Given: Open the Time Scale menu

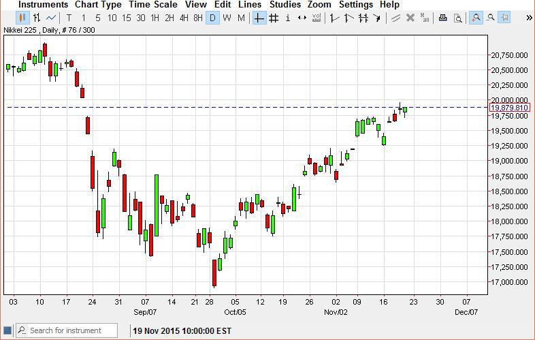Looking at the screenshot, I should coord(153,5).
